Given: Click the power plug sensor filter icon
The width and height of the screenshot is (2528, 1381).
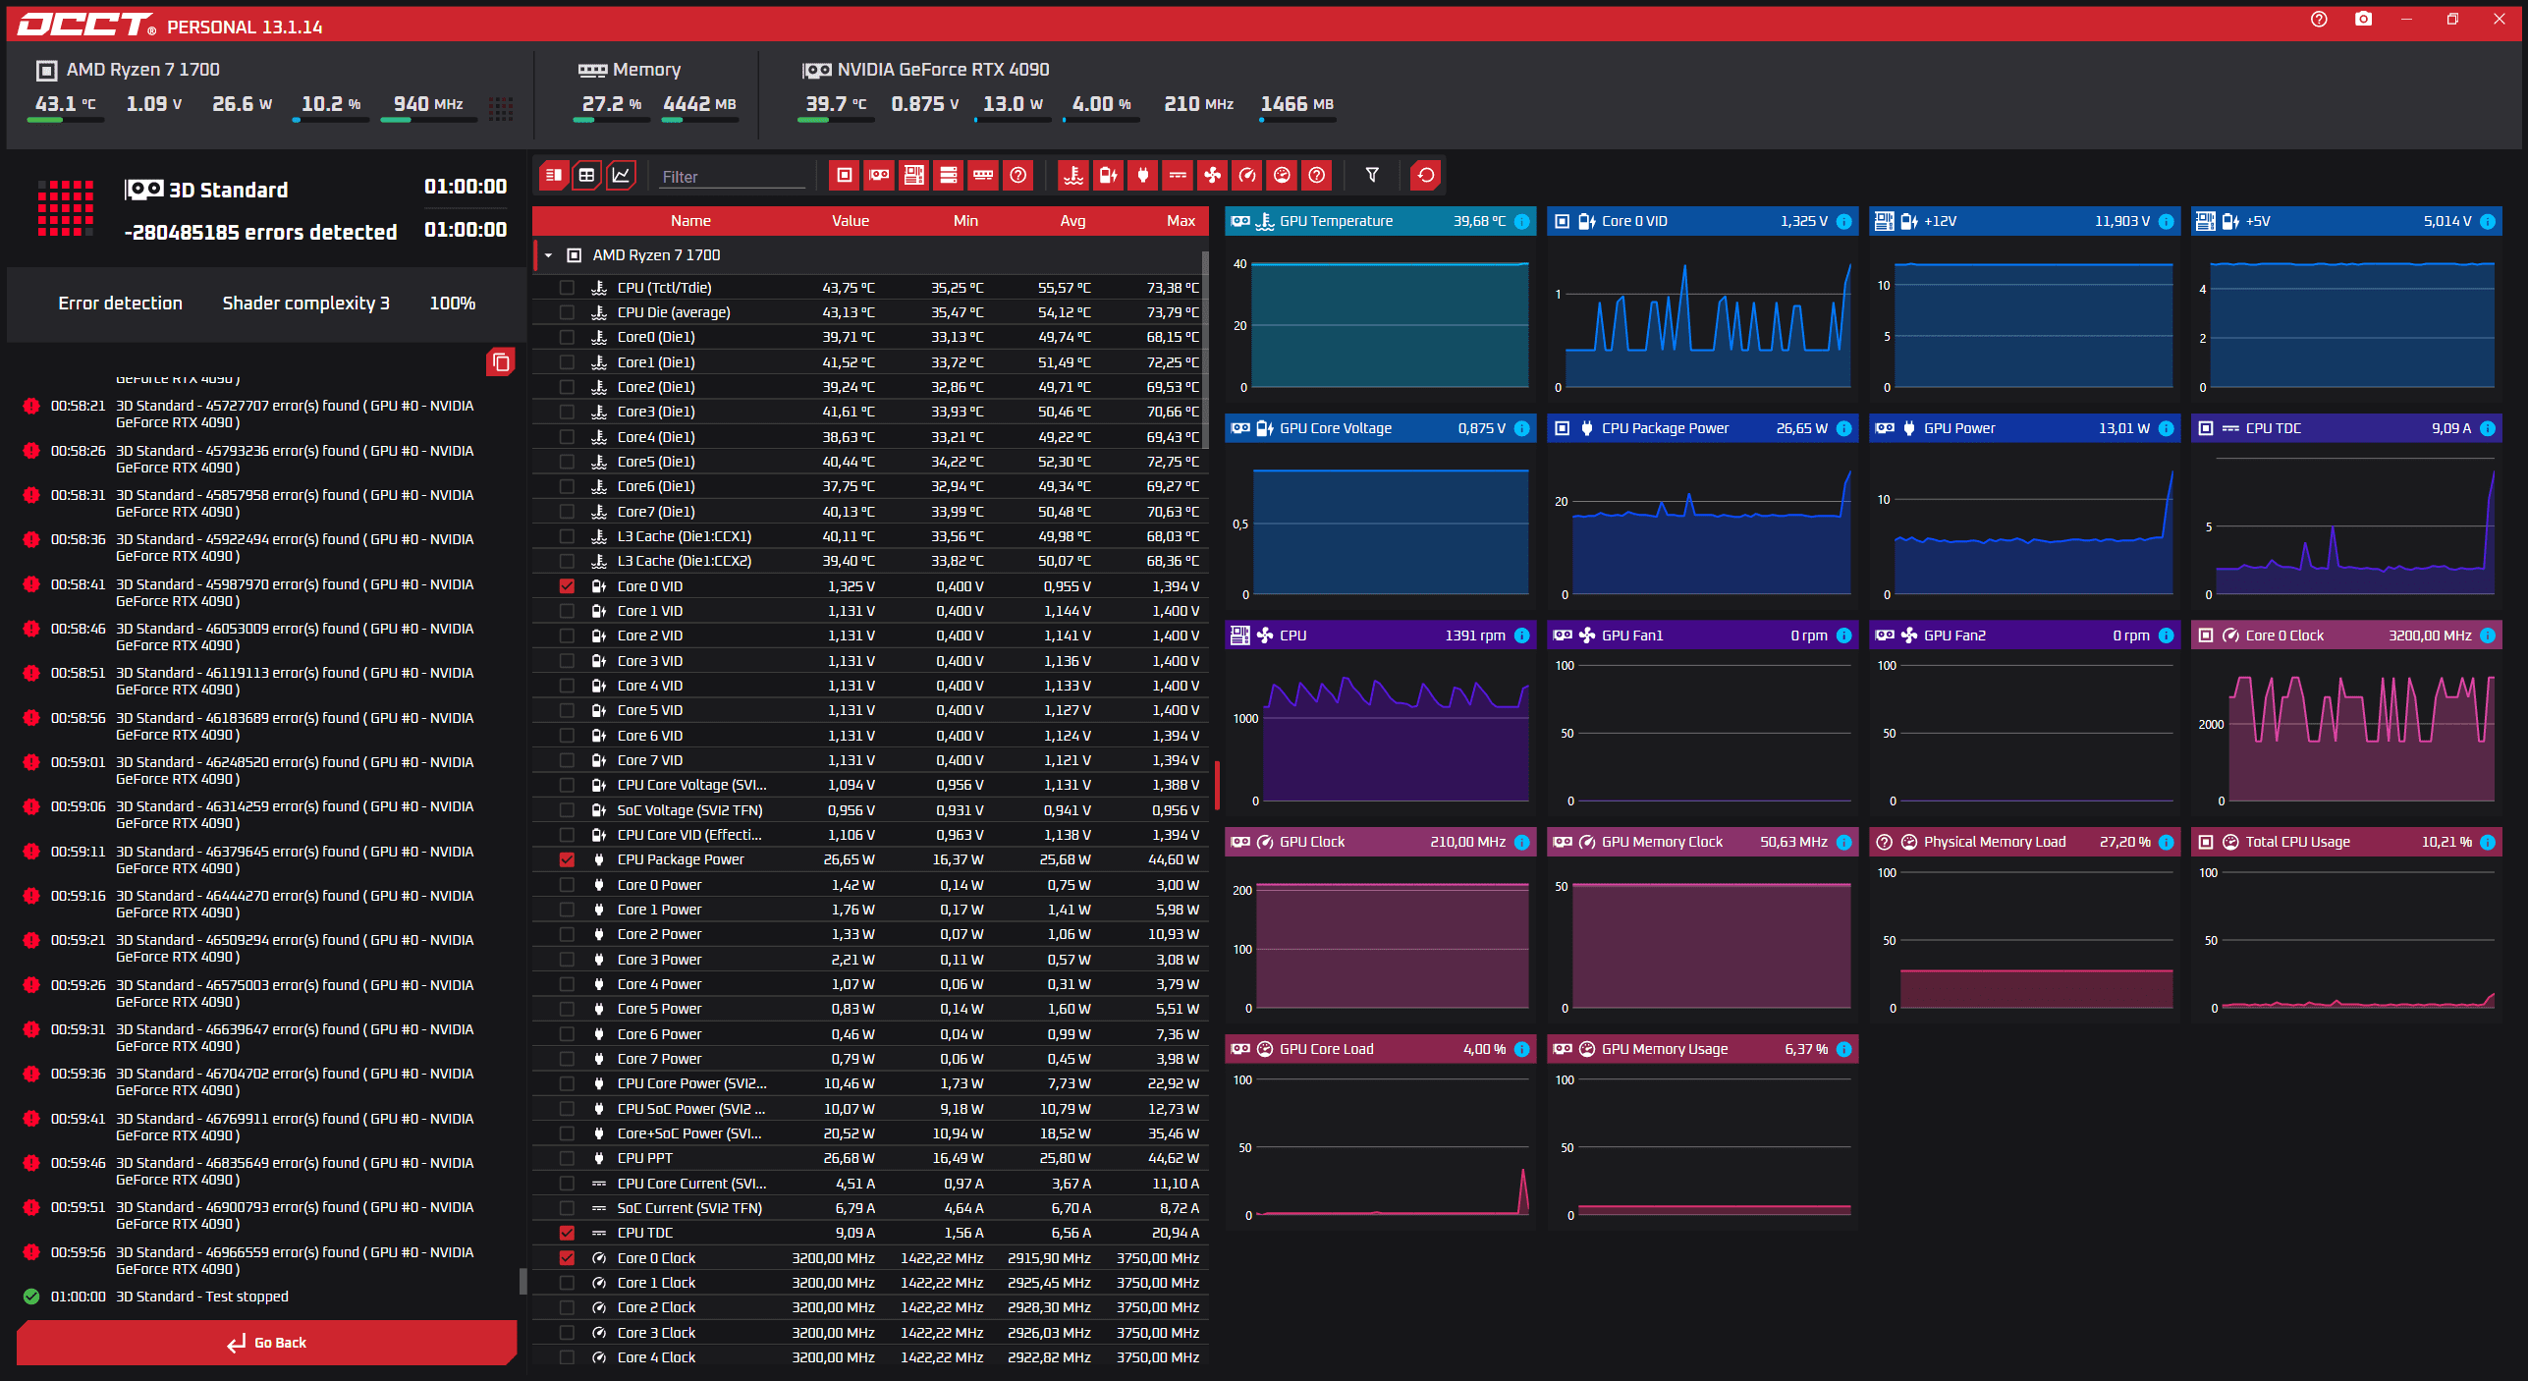Looking at the screenshot, I should (x=1142, y=176).
